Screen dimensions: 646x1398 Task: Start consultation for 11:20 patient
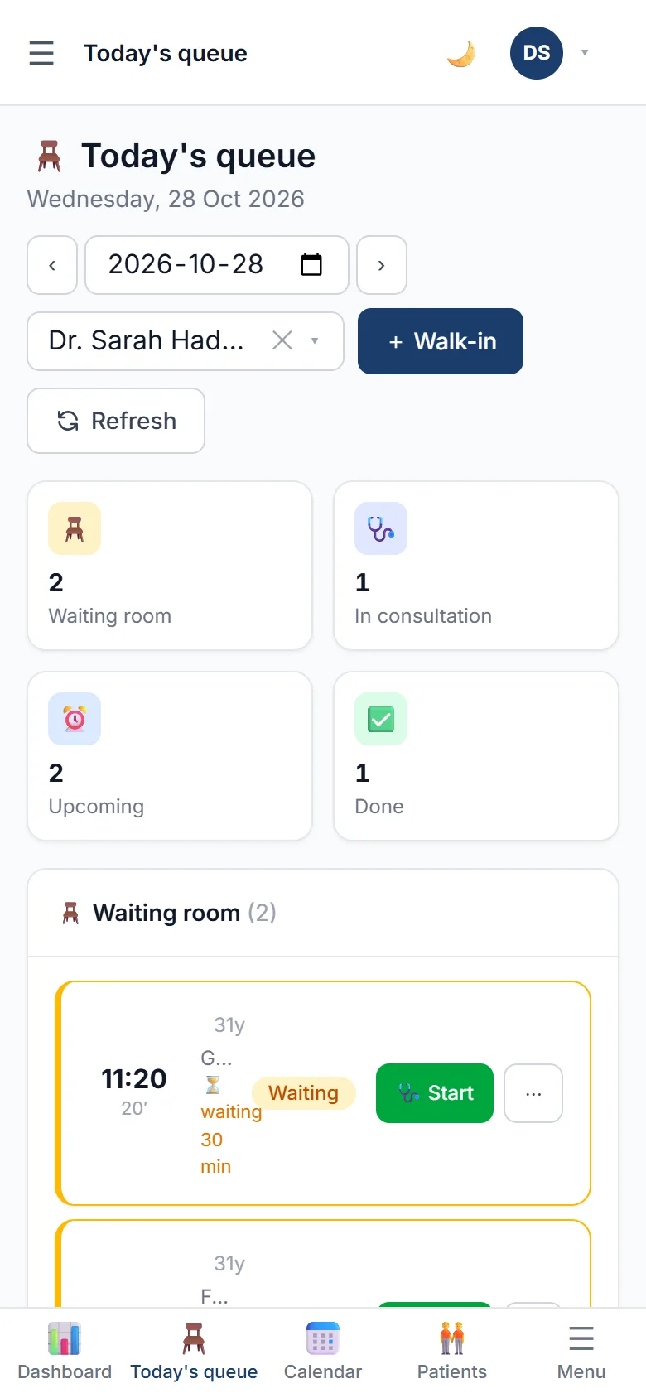pos(435,1093)
